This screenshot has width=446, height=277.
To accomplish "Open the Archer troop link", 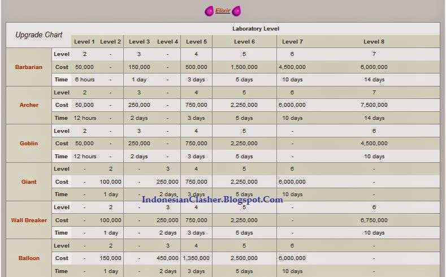I will [29, 105].
